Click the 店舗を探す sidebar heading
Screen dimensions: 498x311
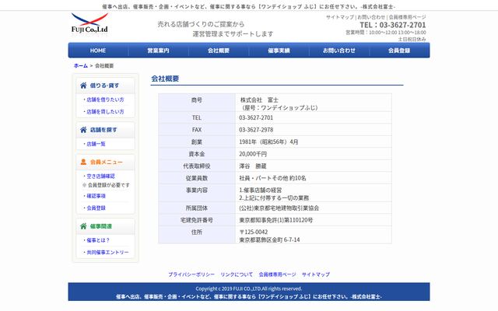coord(103,130)
